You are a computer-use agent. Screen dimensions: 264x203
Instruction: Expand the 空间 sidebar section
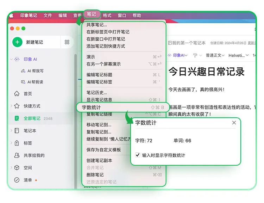pos(12,168)
